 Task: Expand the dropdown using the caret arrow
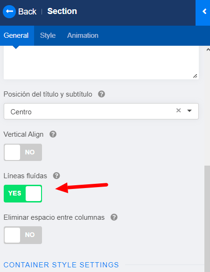pos(189,111)
